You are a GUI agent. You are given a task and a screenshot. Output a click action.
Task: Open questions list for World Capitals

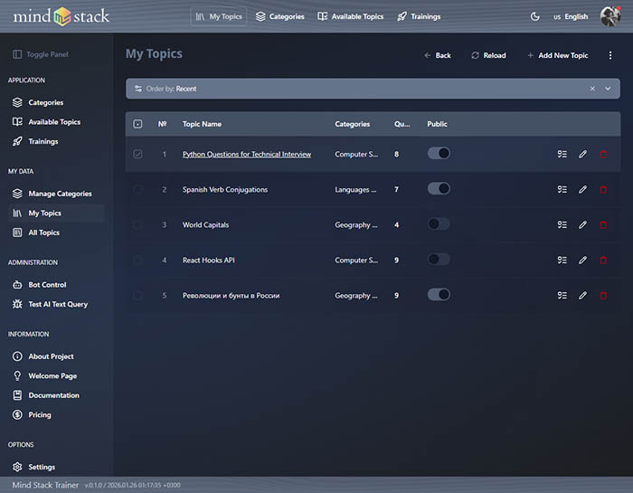tap(562, 225)
